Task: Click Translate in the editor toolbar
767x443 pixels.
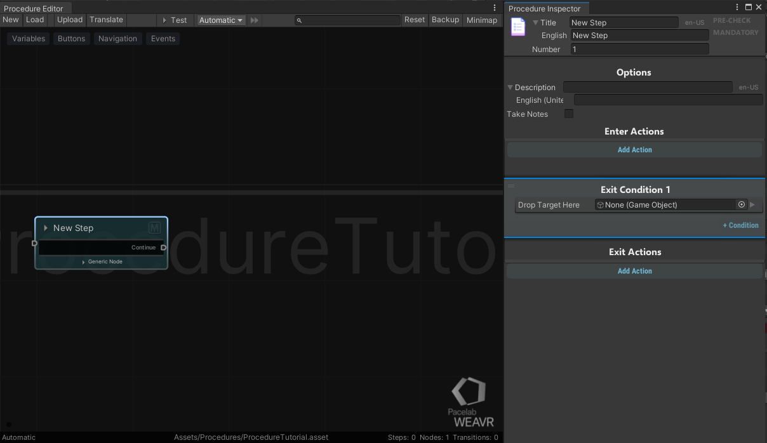Action: tap(106, 20)
